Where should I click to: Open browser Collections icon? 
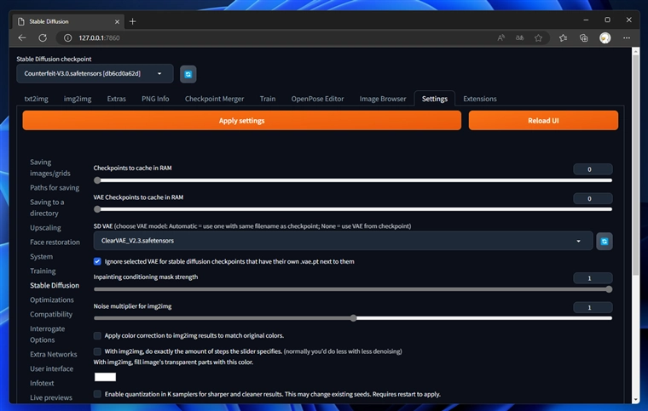(583, 38)
